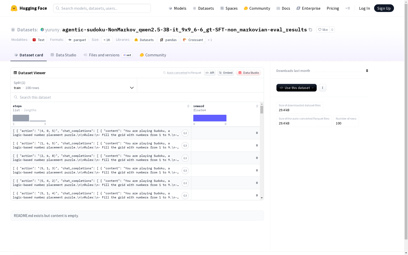
Task: Open the API button in viewer
Action: click(x=210, y=73)
